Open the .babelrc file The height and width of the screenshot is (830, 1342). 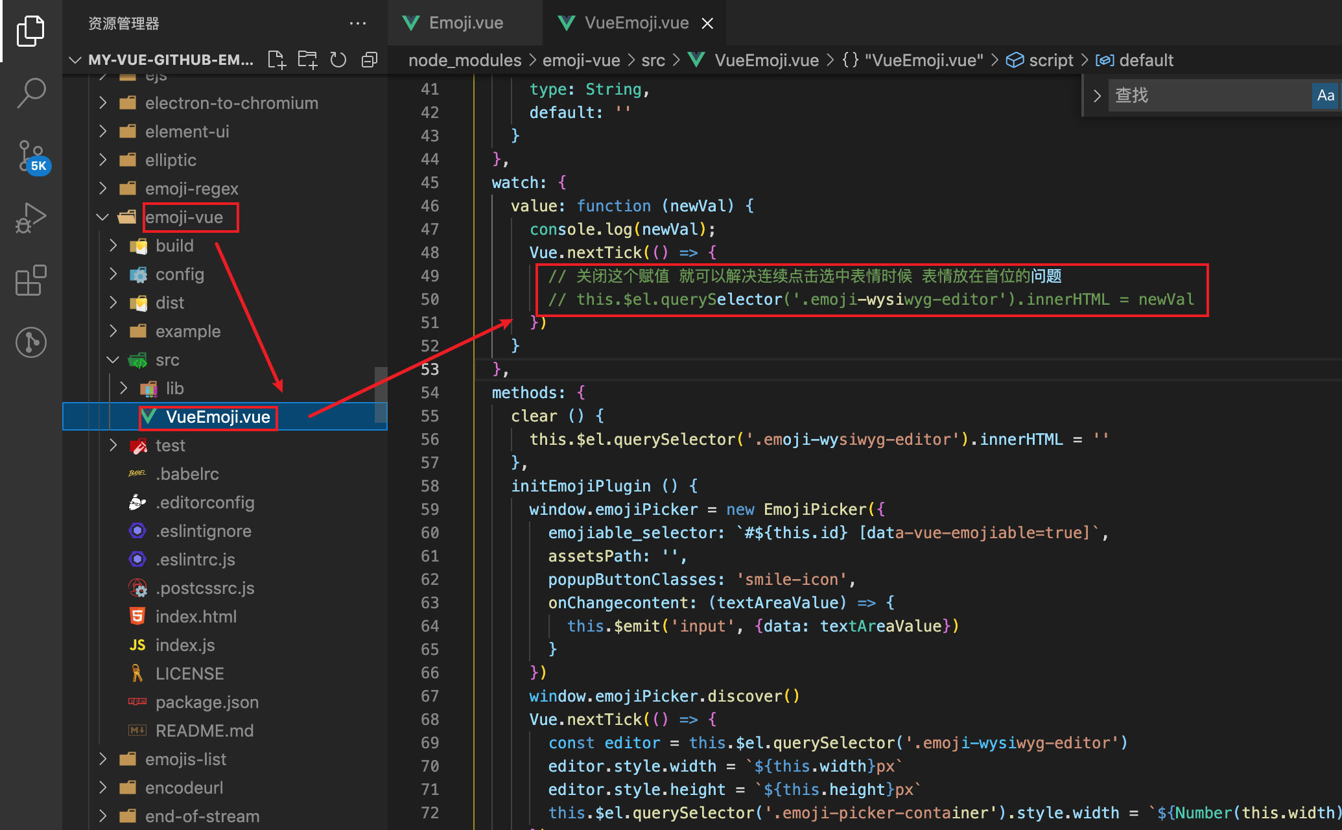pos(225,474)
